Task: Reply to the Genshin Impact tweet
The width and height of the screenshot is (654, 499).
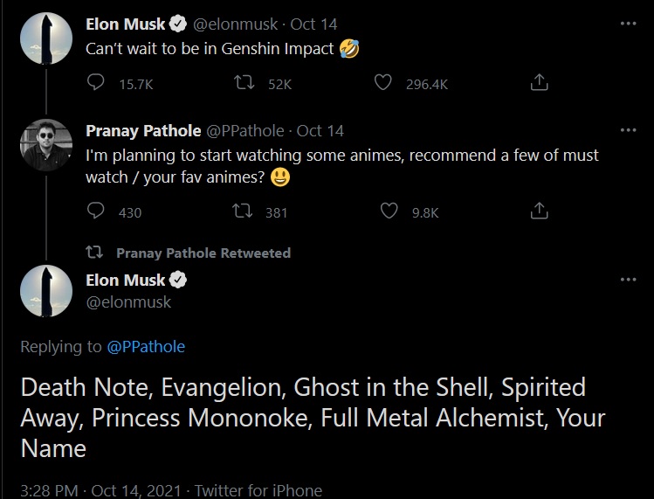Action: [x=97, y=83]
